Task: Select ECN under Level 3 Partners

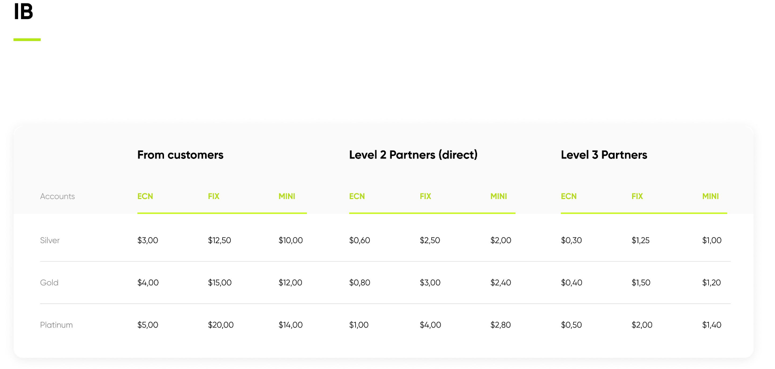Action: click(569, 197)
